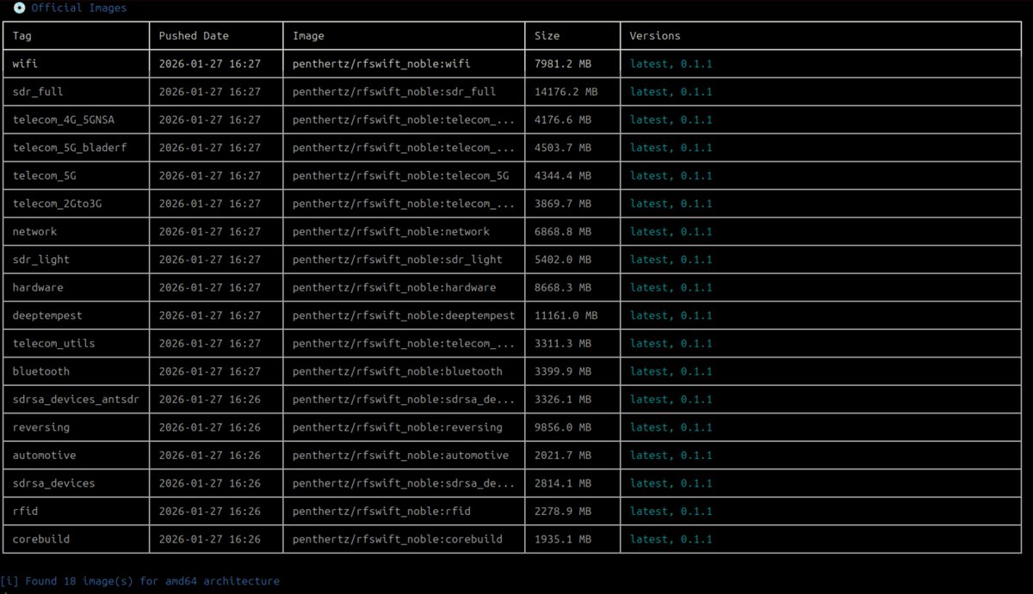Select the "wifi" tag cell
1033x594 pixels.
25,64
